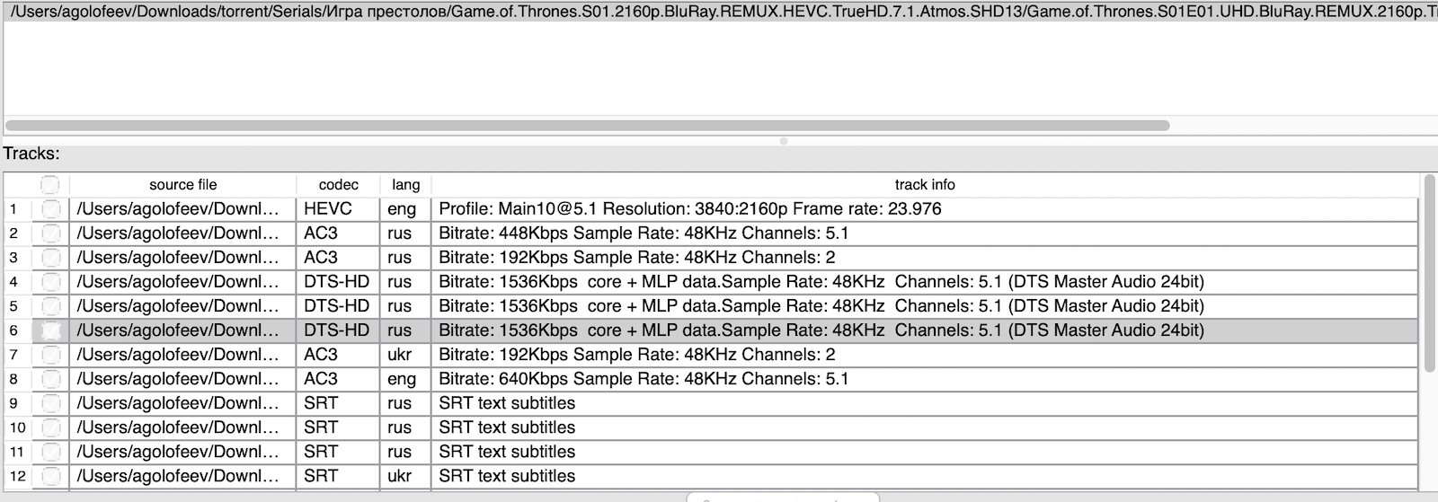
Task: Click the ukr language cell of the SRT track
Action: [400, 476]
